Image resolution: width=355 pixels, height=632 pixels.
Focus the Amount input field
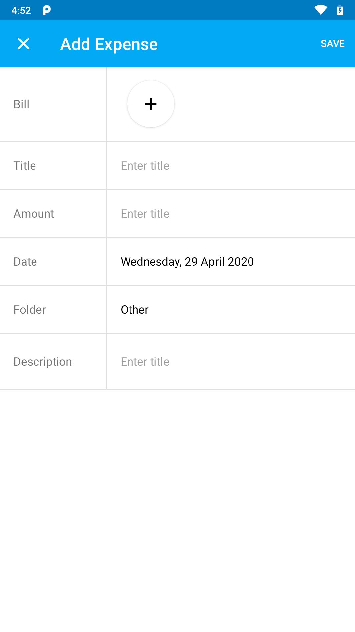pos(230,214)
